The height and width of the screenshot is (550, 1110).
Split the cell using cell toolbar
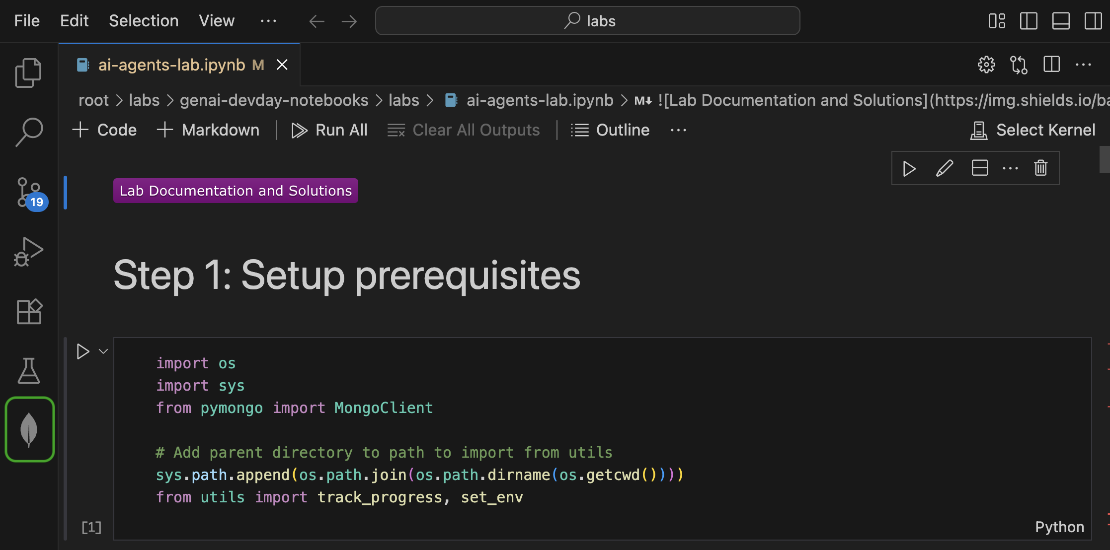[x=979, y=168]
